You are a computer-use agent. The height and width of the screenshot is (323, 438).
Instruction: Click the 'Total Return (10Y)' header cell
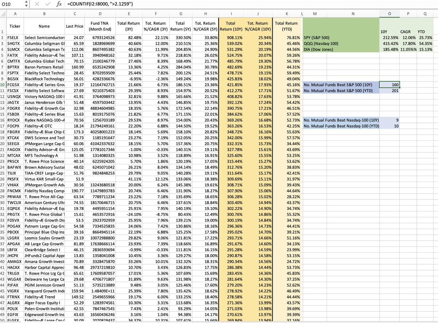(232, 26)
